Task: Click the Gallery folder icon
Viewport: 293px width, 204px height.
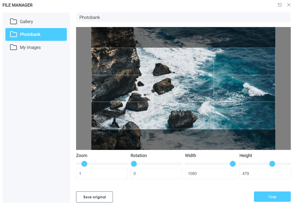Action: [13, 21]
